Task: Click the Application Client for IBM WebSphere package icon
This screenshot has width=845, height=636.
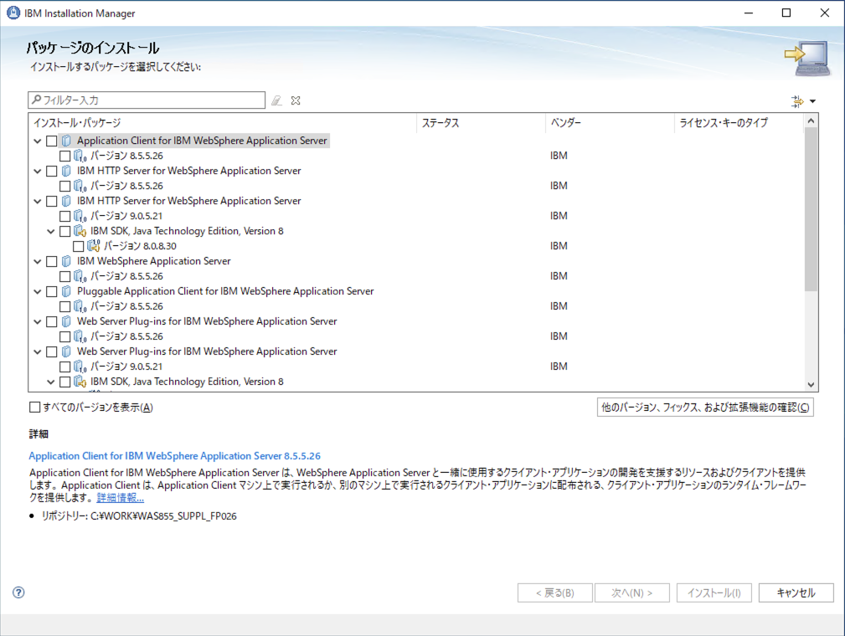Action: coord(66,141)
